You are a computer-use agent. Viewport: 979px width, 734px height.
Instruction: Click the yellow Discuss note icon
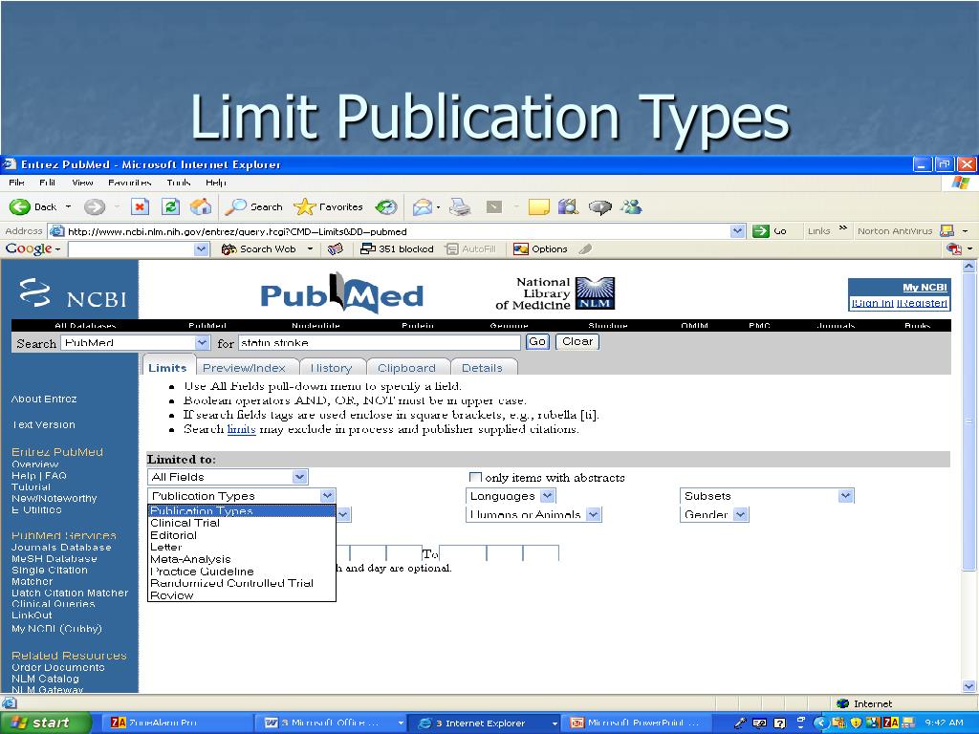click(539, 206)
